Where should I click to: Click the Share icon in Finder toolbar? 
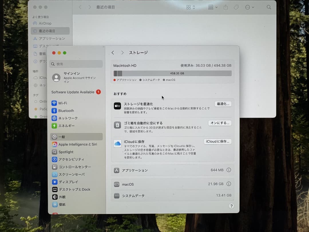tap(226, 7)
